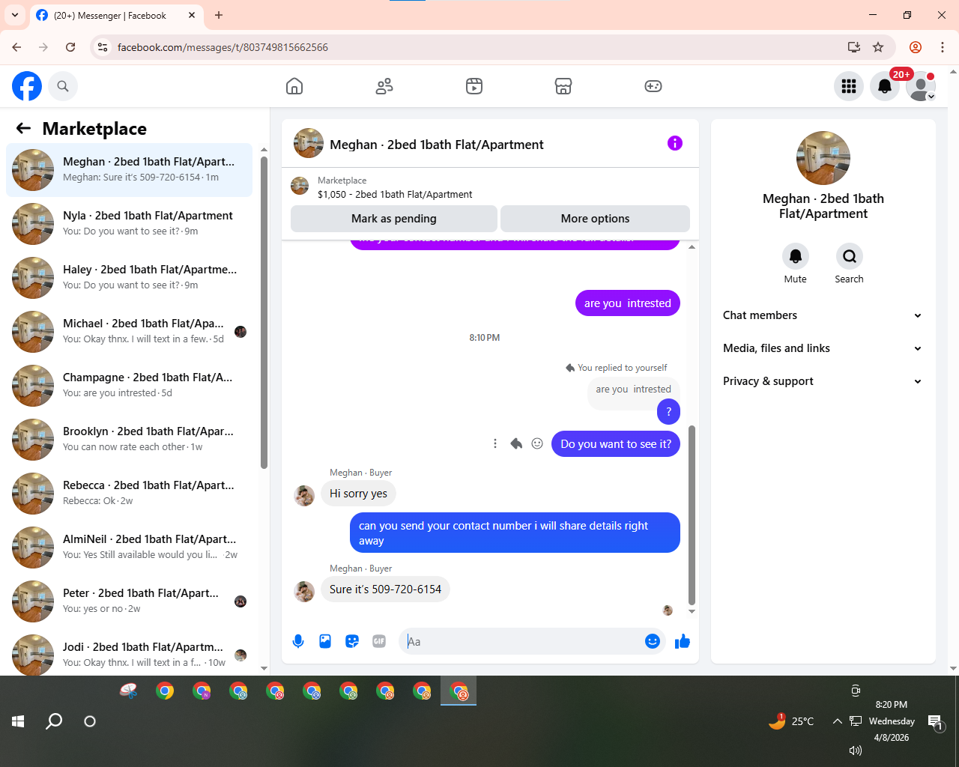Bookmark this page with the star icon

(x=878, y=47)
